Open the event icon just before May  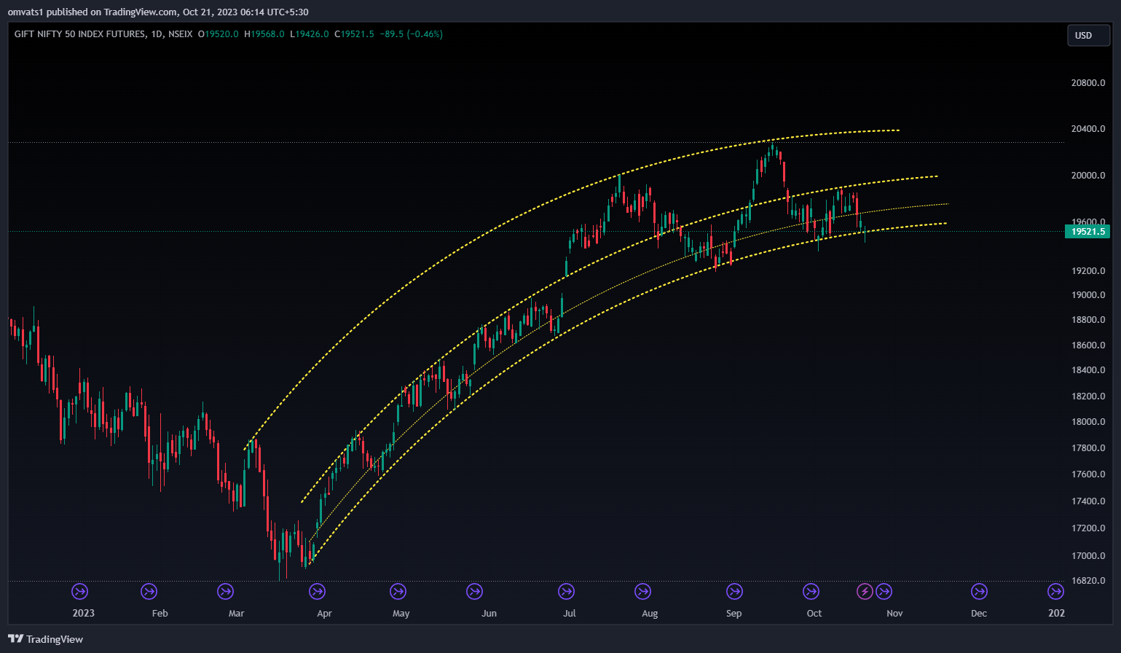[x=398, y=591]
